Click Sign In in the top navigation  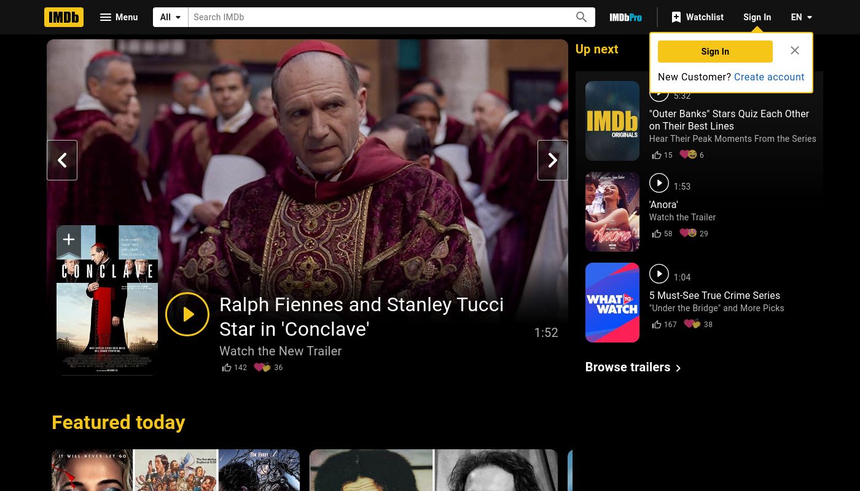[757, 17]
